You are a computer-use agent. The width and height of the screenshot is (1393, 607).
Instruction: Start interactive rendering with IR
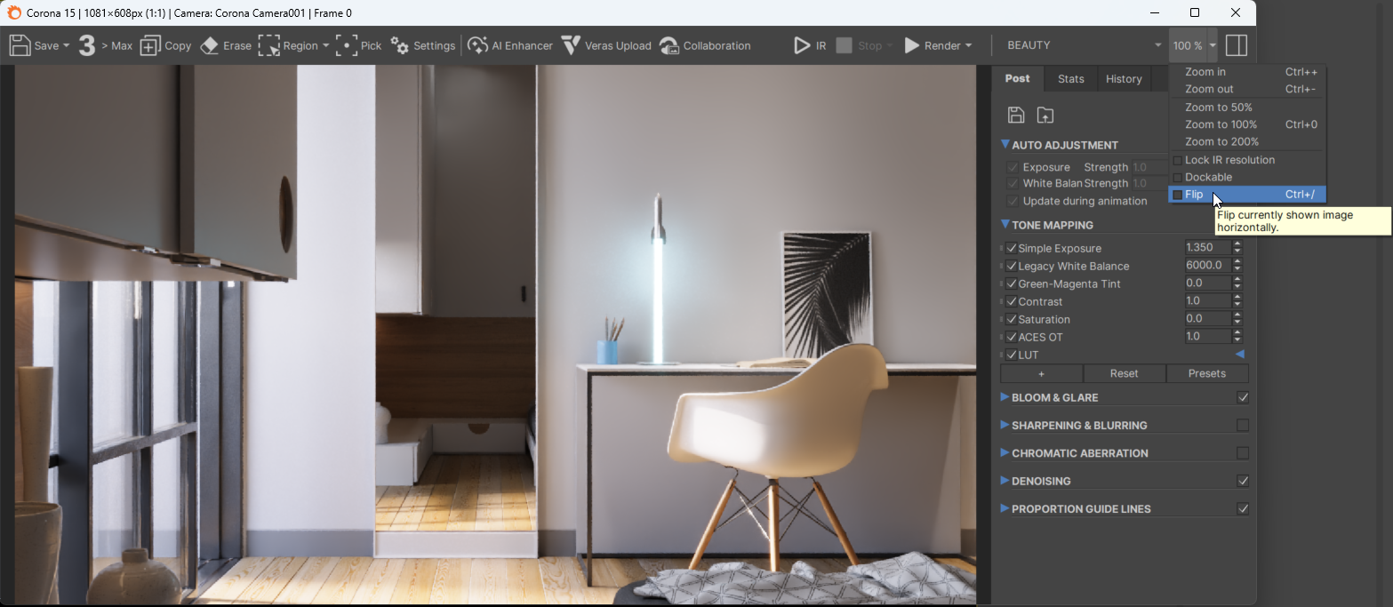(x=810, y=45)
